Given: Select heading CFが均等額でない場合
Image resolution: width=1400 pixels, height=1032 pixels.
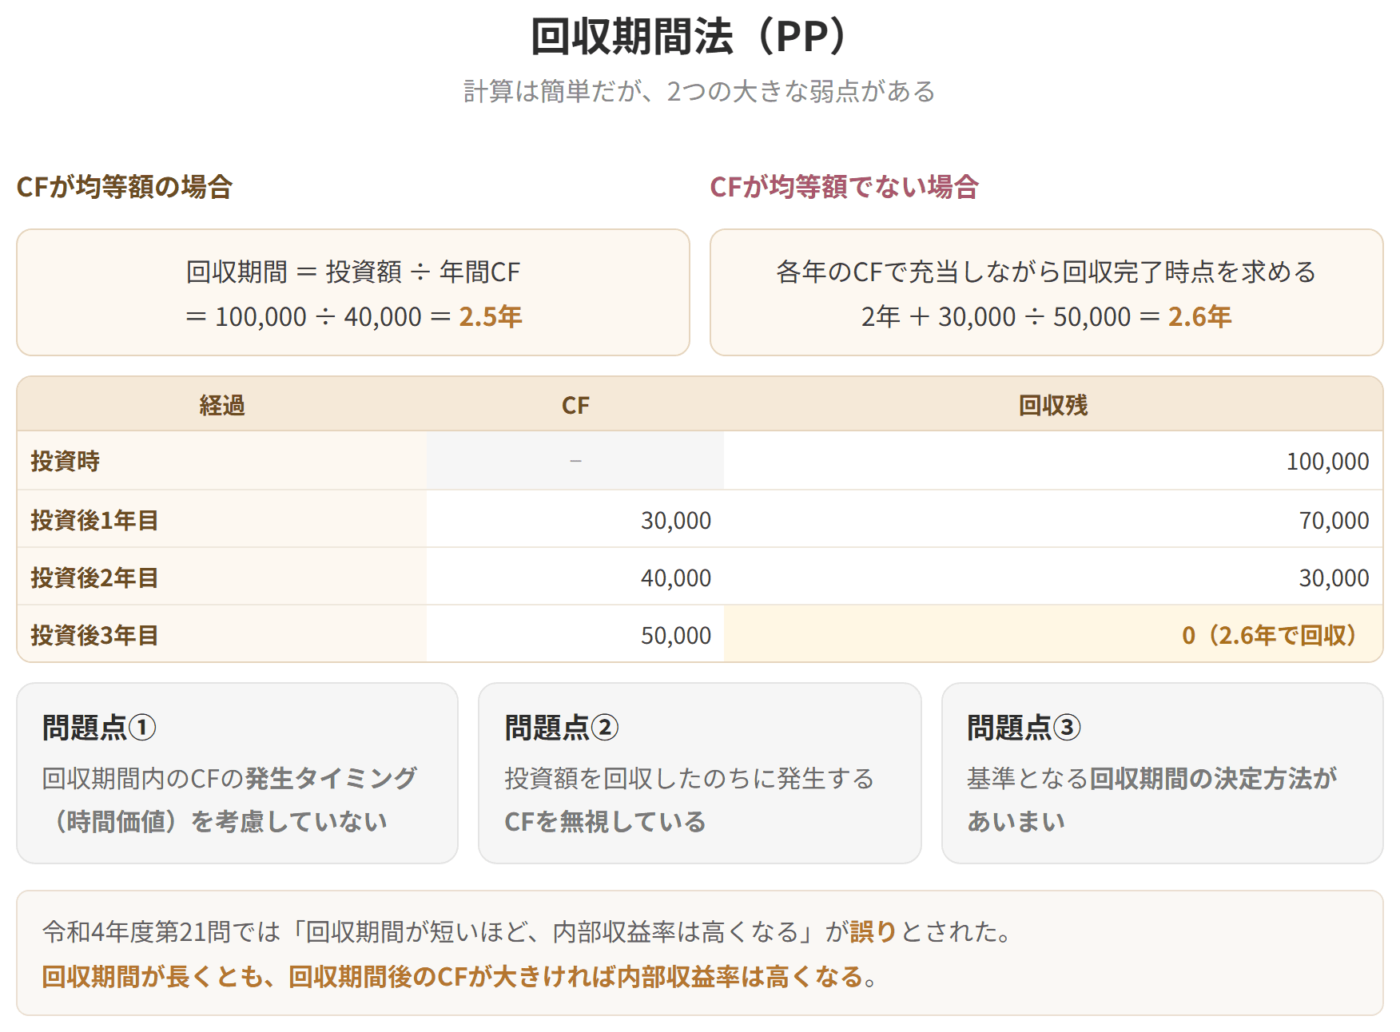Looking at the screenshot, I should (844, 187).
